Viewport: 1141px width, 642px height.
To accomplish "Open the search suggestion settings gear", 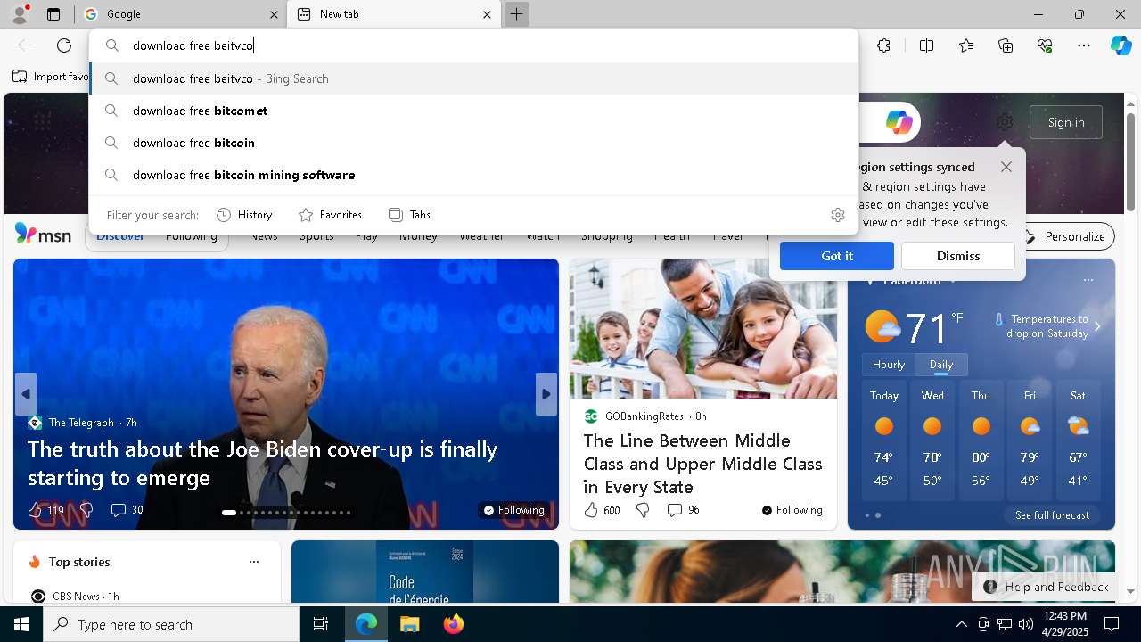I will (837, 215).
